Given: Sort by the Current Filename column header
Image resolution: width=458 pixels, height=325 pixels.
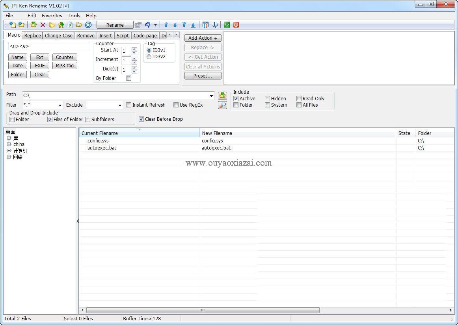Looking at the screenshot, I should (x=139, y=133).
